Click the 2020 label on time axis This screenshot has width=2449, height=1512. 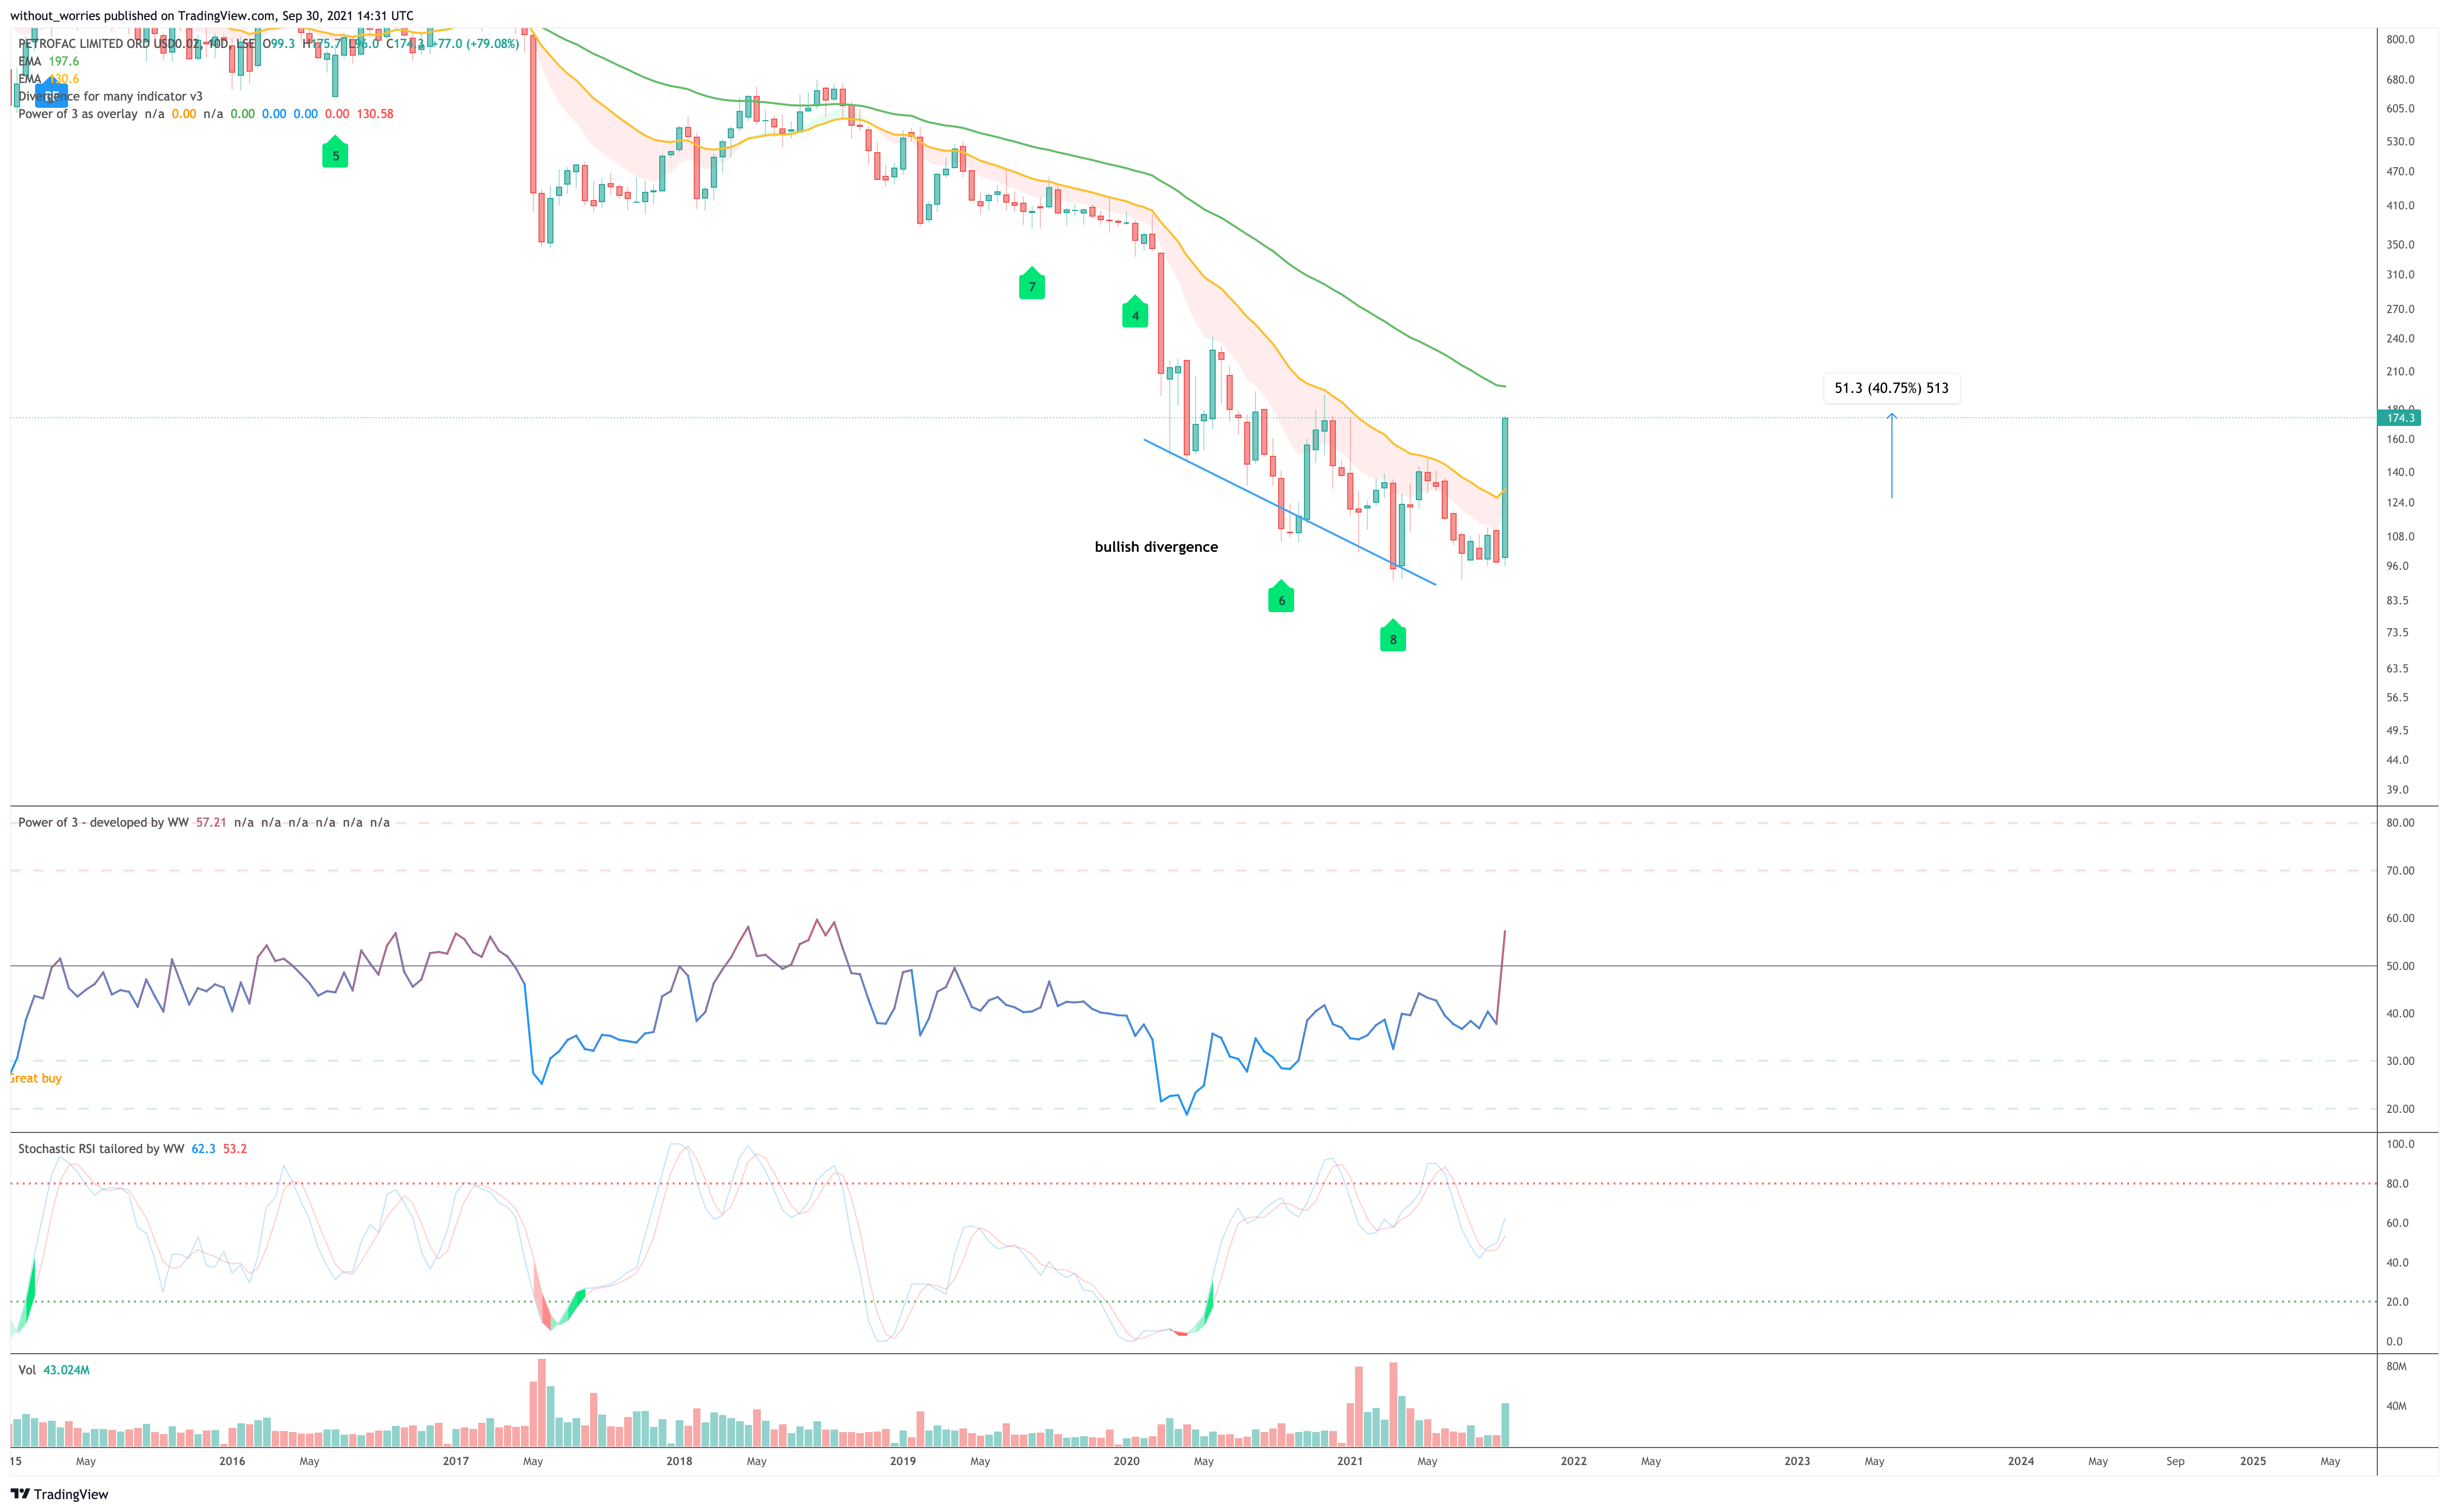1126,1461
